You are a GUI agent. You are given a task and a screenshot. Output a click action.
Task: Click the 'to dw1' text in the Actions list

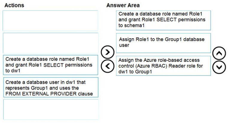(x=13, y=71)
